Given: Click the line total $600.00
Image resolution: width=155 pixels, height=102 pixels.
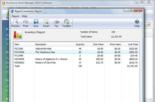Looking at the screenshot, I should coord(133,59).
